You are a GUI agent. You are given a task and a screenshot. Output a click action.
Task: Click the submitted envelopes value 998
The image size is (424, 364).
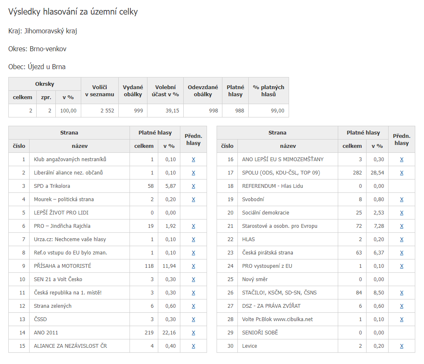click(x=213, y=111)
